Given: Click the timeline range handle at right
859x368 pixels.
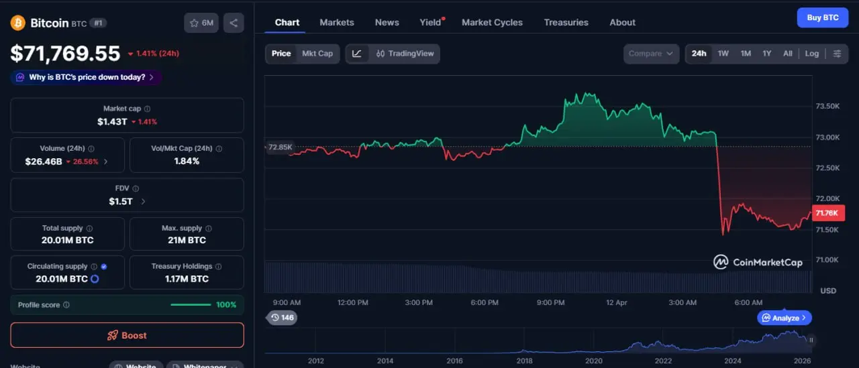Looking at the screenshot, I should pyautogui.click(x=811, y=340).
